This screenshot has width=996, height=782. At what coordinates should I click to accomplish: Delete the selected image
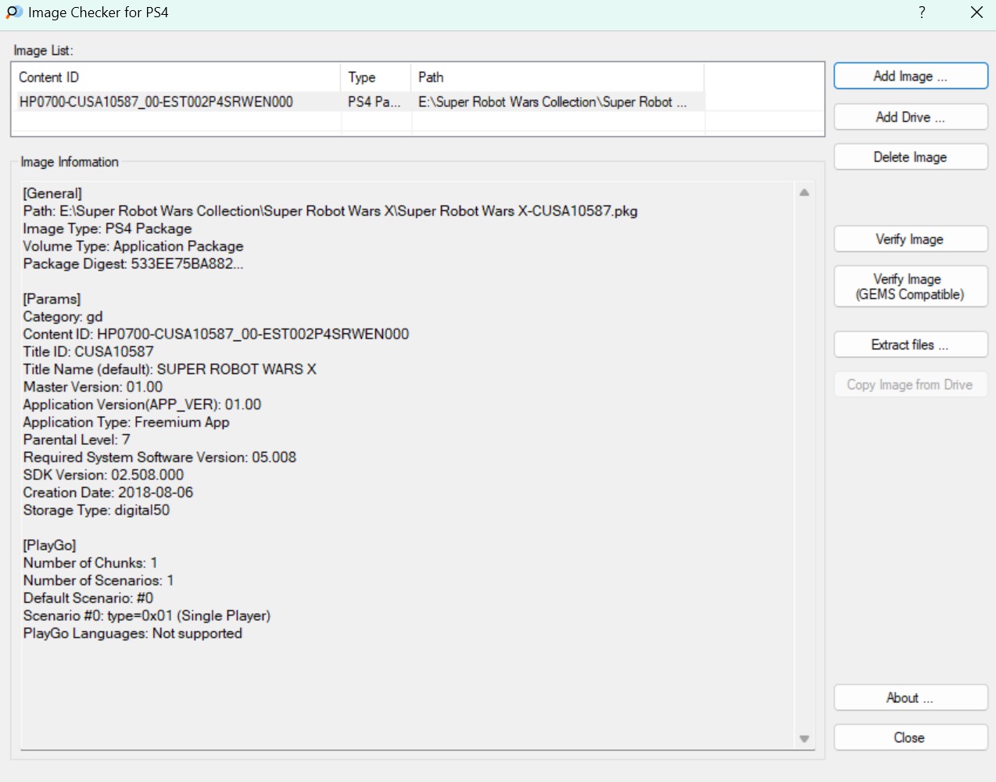coord(910,157)
